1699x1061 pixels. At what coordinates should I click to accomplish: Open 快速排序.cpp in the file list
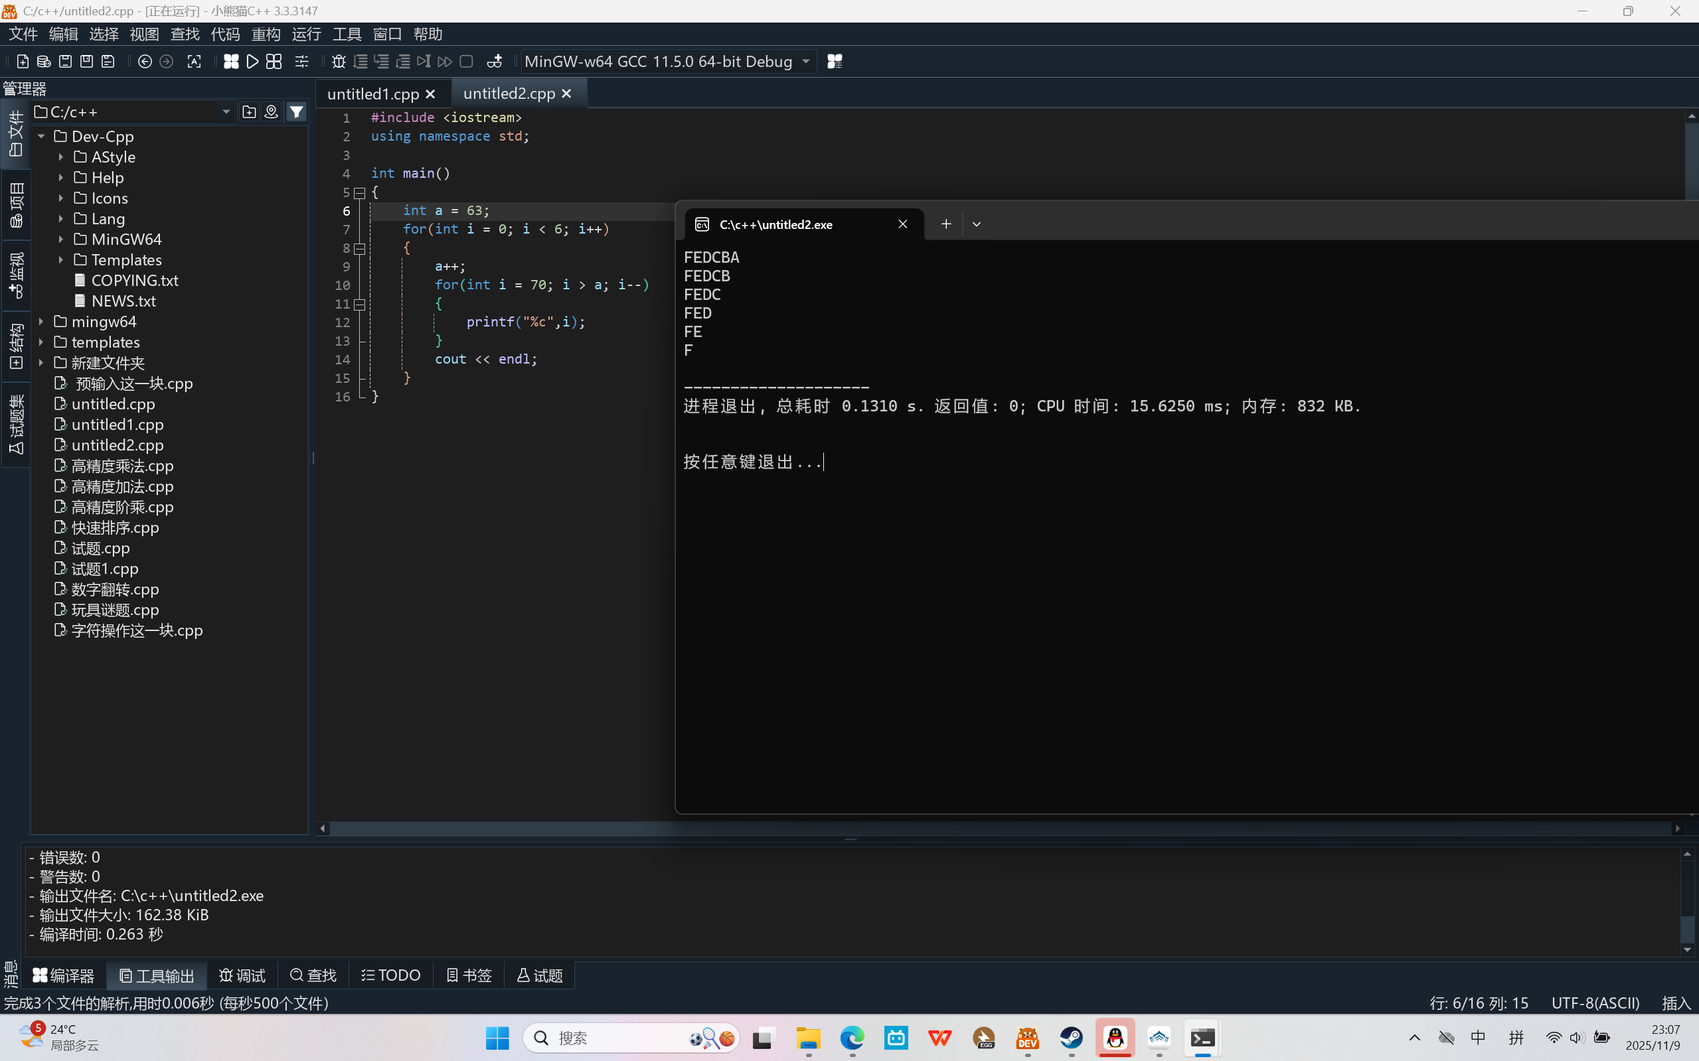click(x=115, y=528)
